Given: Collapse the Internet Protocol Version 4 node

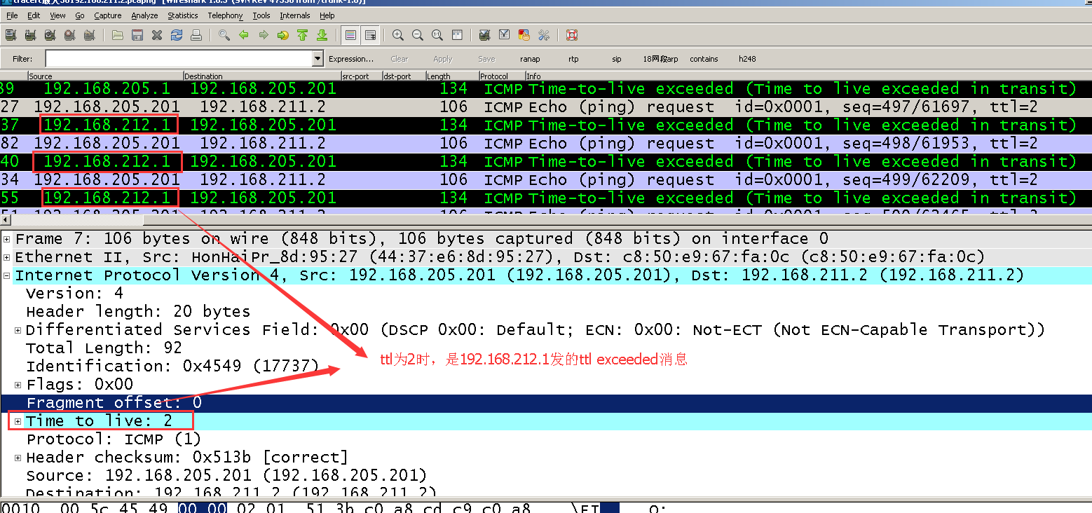Looking at the screenshot, I should click(7, 275).
